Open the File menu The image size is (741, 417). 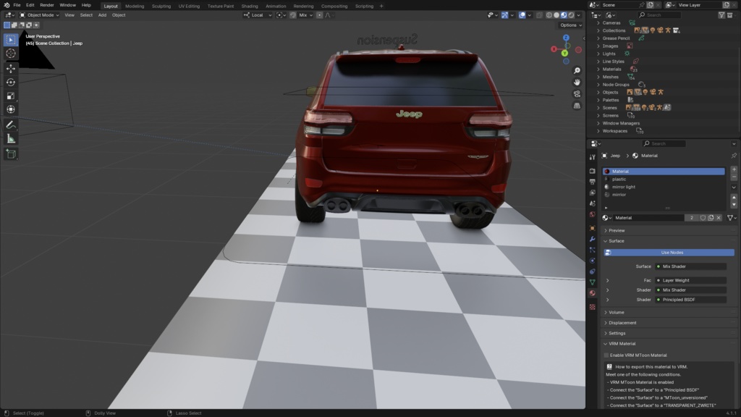coord(17,5)
